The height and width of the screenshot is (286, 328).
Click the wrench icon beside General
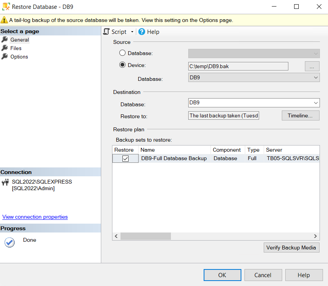[x=5, y=39]
